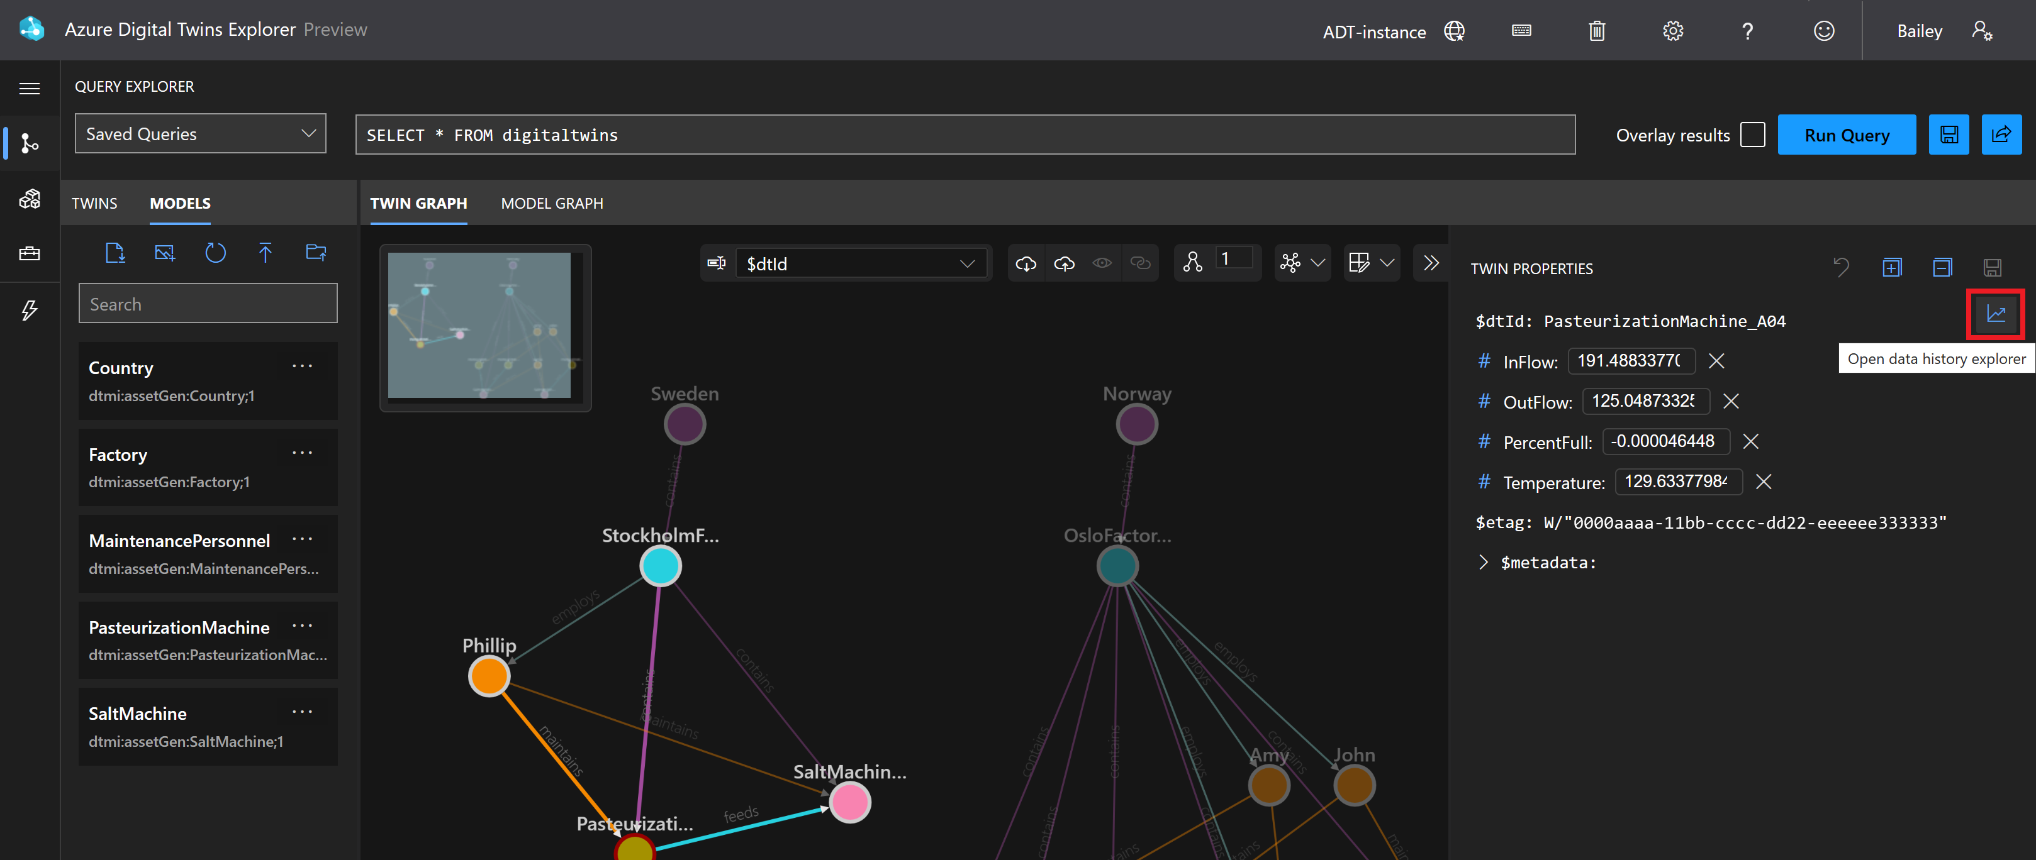Image resolution: width=2036 pixels, height=860 pixels.
Task: Open the Import/Export jobs sidebar icon
Action: (29, 253)
